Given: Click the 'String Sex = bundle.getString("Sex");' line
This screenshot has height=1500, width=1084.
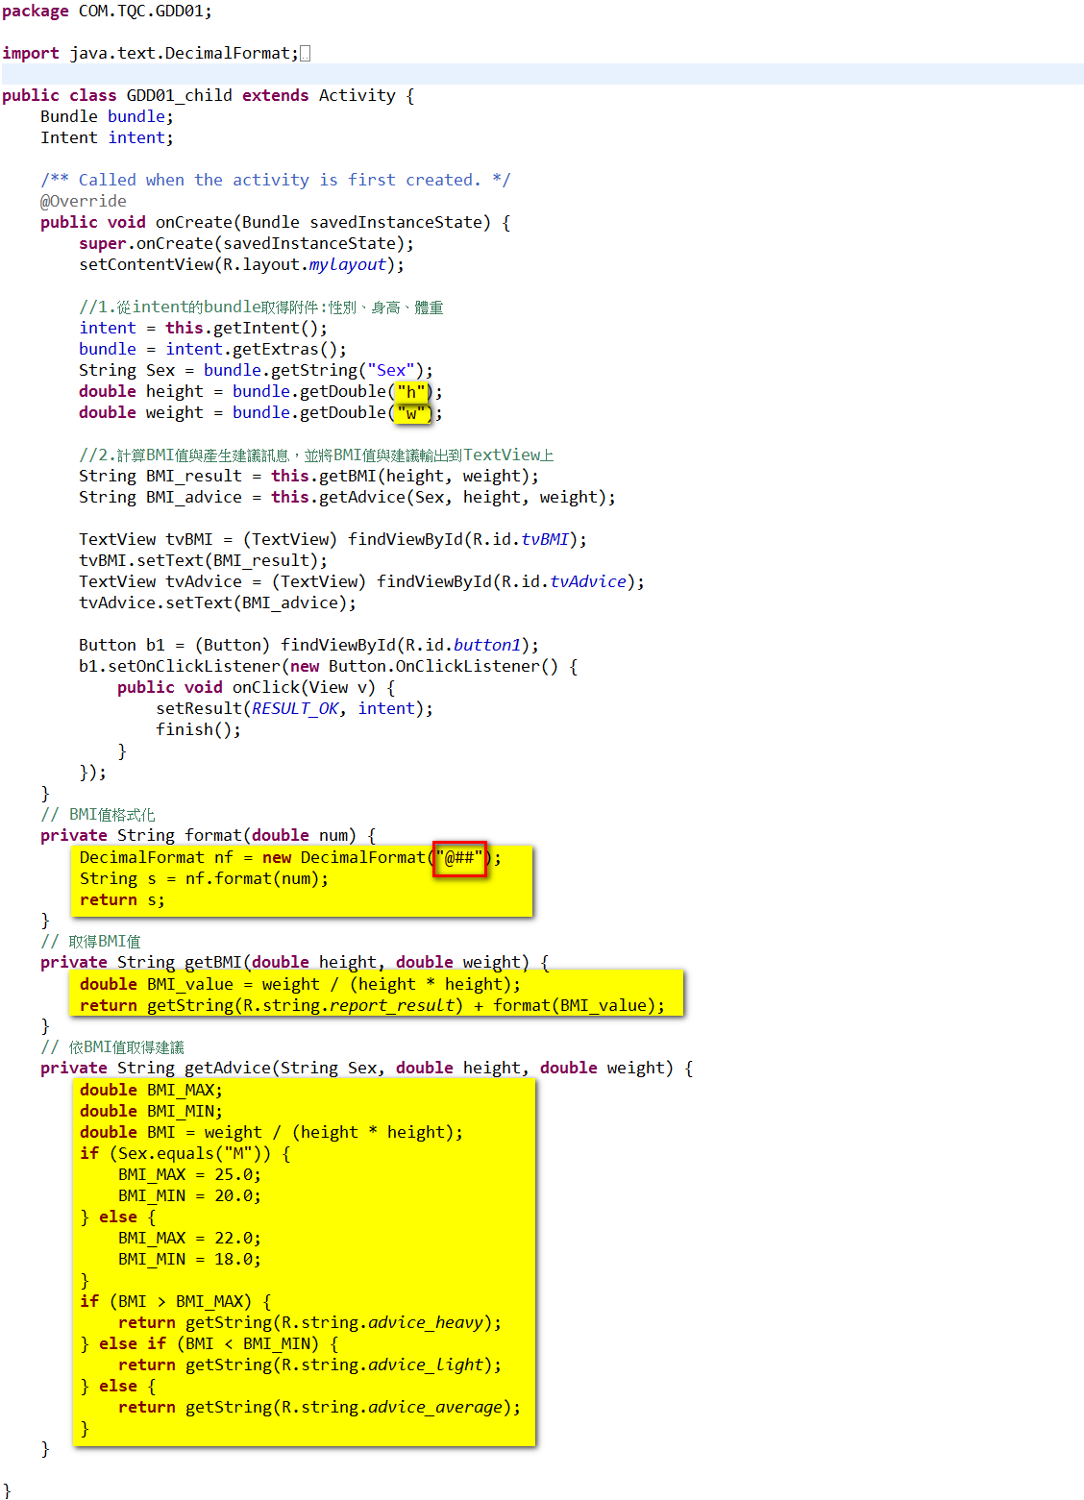Looking at the screenshot, I should tap(257, 371).
